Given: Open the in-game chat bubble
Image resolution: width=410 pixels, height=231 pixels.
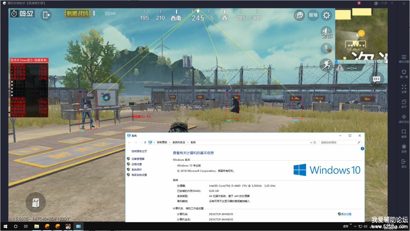Looking at the screenshot, I should click(376, 79).
